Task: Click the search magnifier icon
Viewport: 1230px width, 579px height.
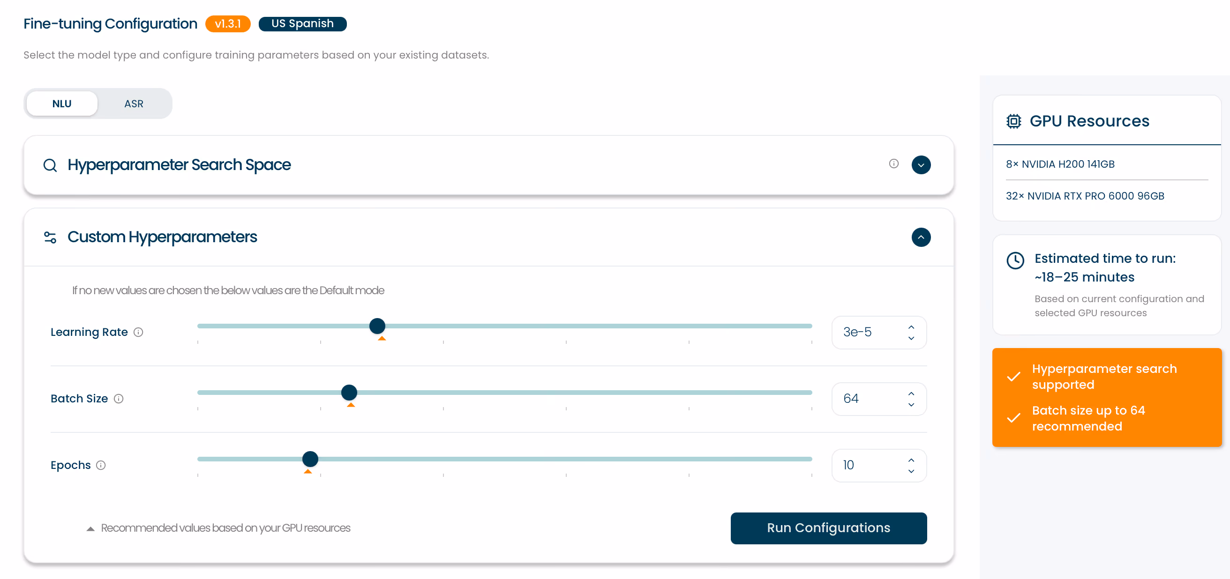Action: (x=50, y=165)
